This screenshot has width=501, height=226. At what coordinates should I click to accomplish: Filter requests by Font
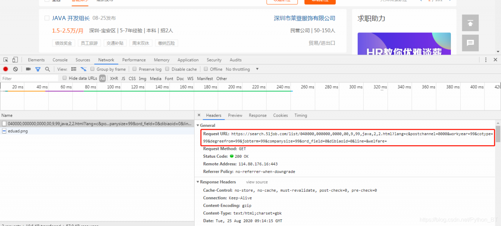[x=169, y=78]
